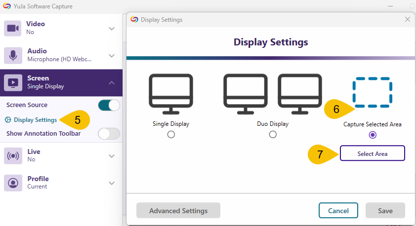The height and width of the screenshot is (226, 416).
Task: Click the Duo Display double-monitor icon
Action: [273, 94]
